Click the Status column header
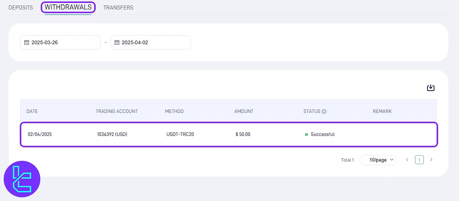Screen dimensions: 459x201 click(312, 111)
